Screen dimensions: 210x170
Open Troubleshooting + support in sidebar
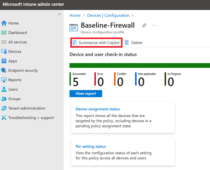point(31,118)
